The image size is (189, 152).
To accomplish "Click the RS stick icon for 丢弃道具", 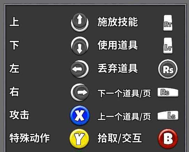I will [x=168, y=69].
